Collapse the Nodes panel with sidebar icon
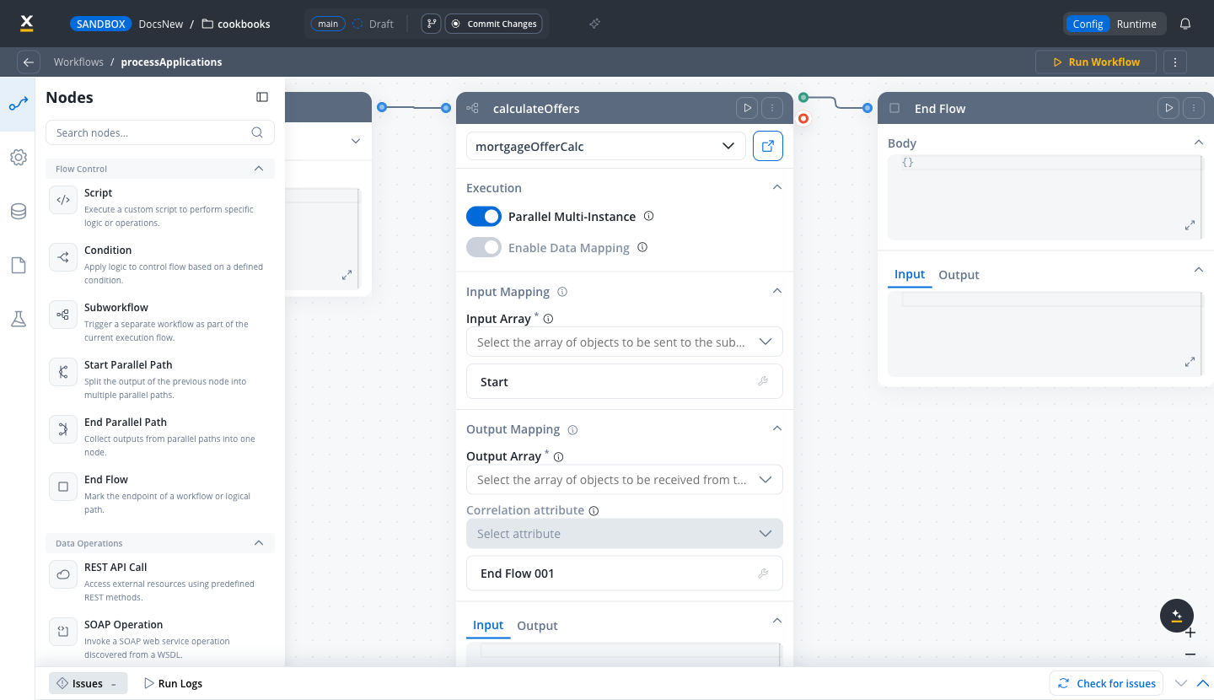Image resolution: width=1214 pixels, height=700 pixels. (262, 98)
